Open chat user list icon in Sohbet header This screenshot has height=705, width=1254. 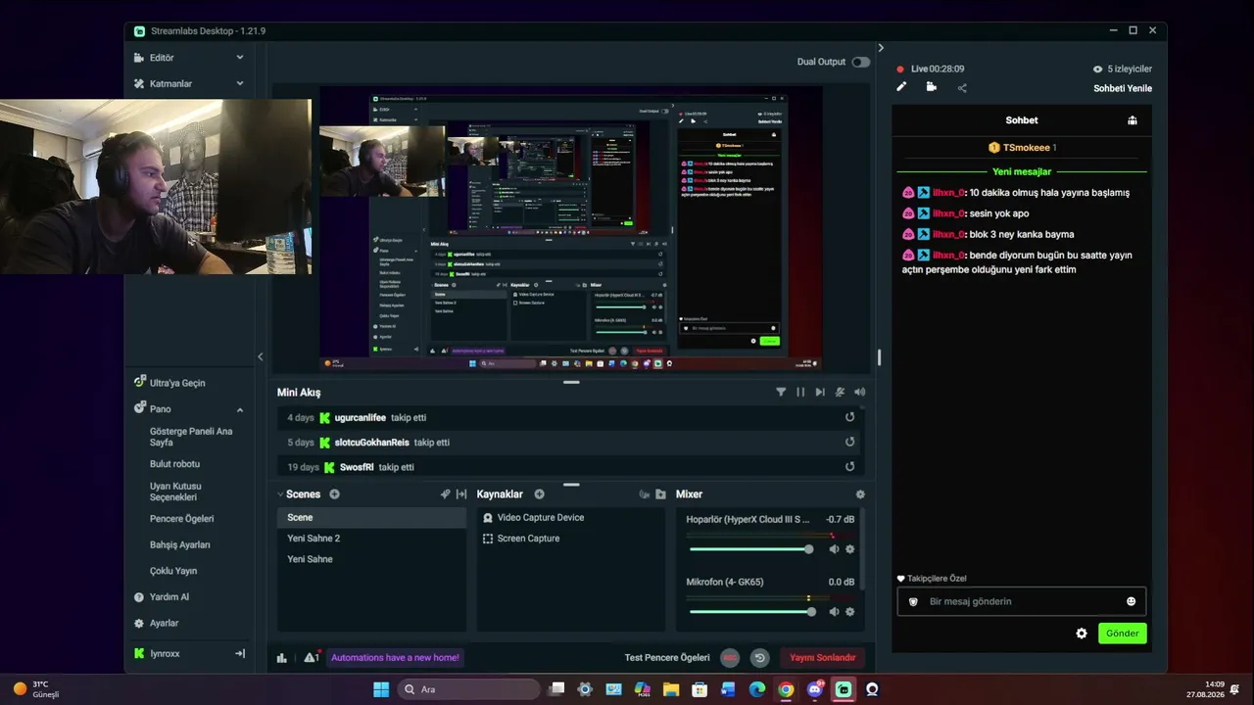1133,120
